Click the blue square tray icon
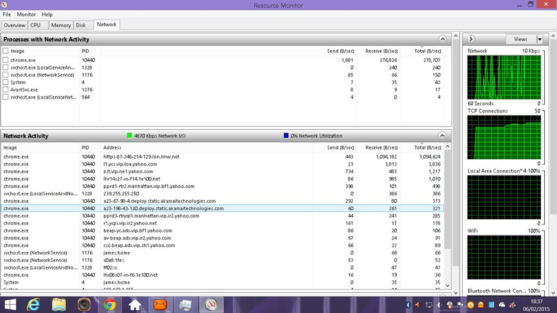The height and width of the screenshot is (313, 557). [491, 305]
